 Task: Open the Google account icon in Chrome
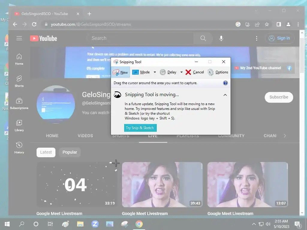[x=238, y=24]
